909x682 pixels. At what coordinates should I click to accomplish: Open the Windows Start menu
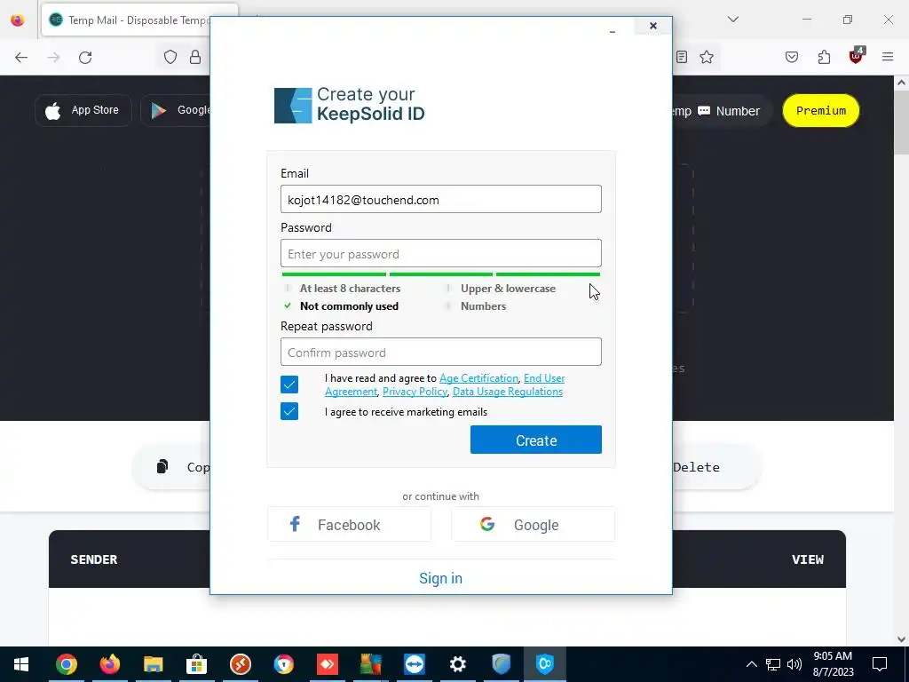21,664
